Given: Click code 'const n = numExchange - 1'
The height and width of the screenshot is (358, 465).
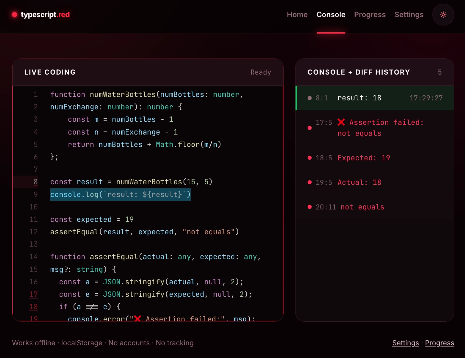Looking at the screenshot, I should [x=123, y=132].
